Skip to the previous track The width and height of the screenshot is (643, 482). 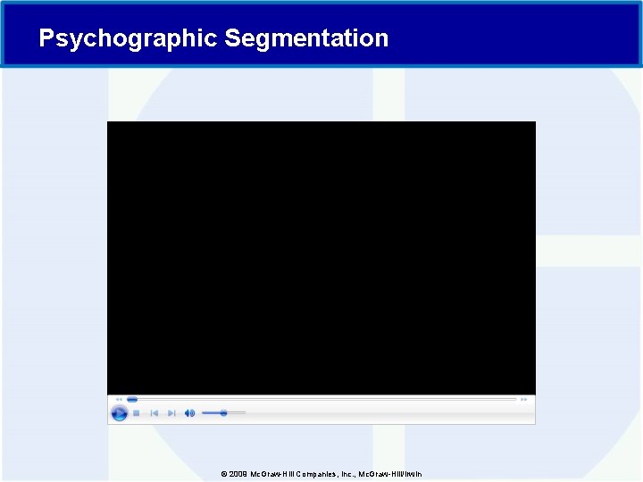click(x=154, y=413)
